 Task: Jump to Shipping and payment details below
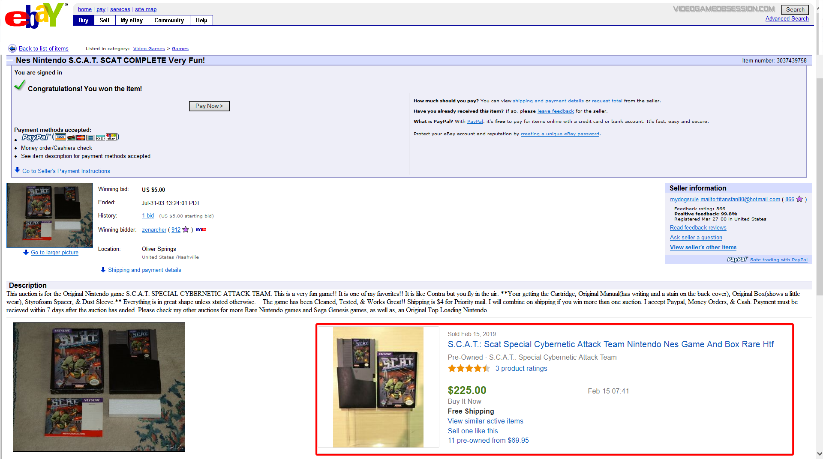(144, 270)
